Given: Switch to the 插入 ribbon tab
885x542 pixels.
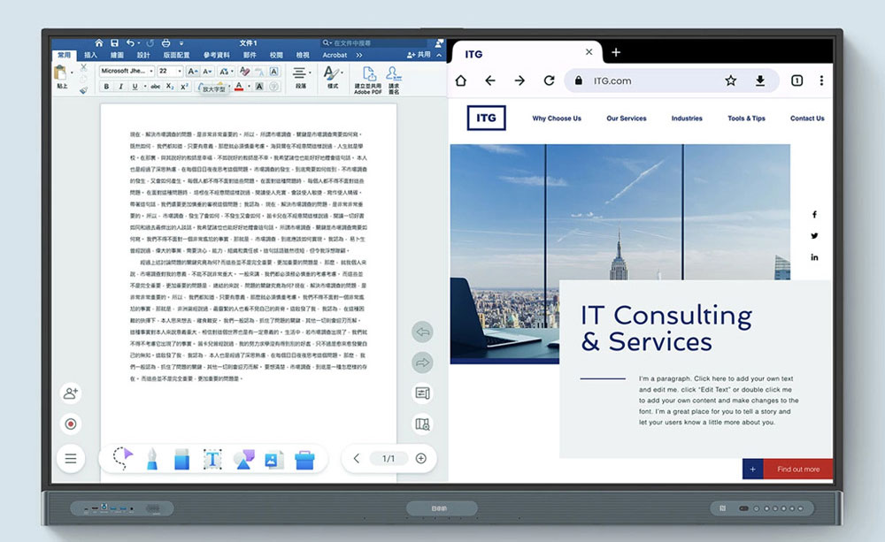Looking at the screenshot, I should click(90, 55).
